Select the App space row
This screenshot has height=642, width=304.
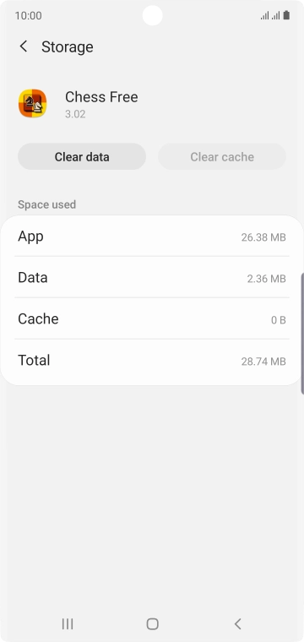[x=152, y=237]
